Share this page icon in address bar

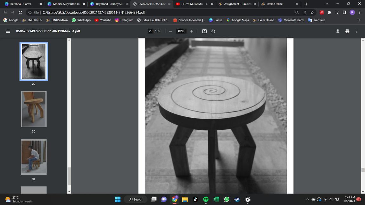pos(304,12)
